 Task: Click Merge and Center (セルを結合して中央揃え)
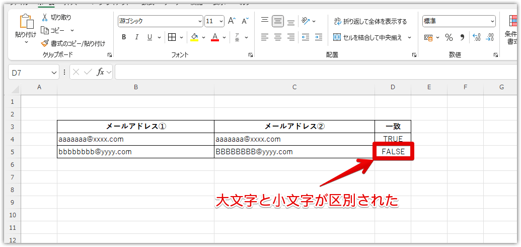click(x=367, y=37)
